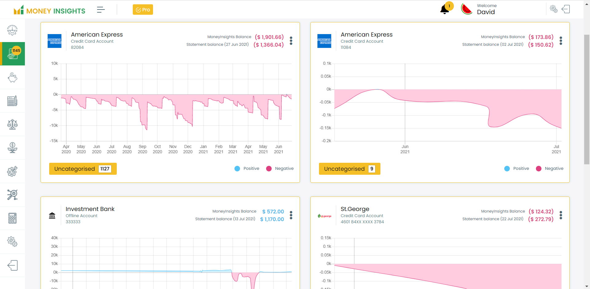The width and height of the screenshot is (590, 289).
Task: Select the active accounts item with 1145 badge
Action: click(12, 54)
